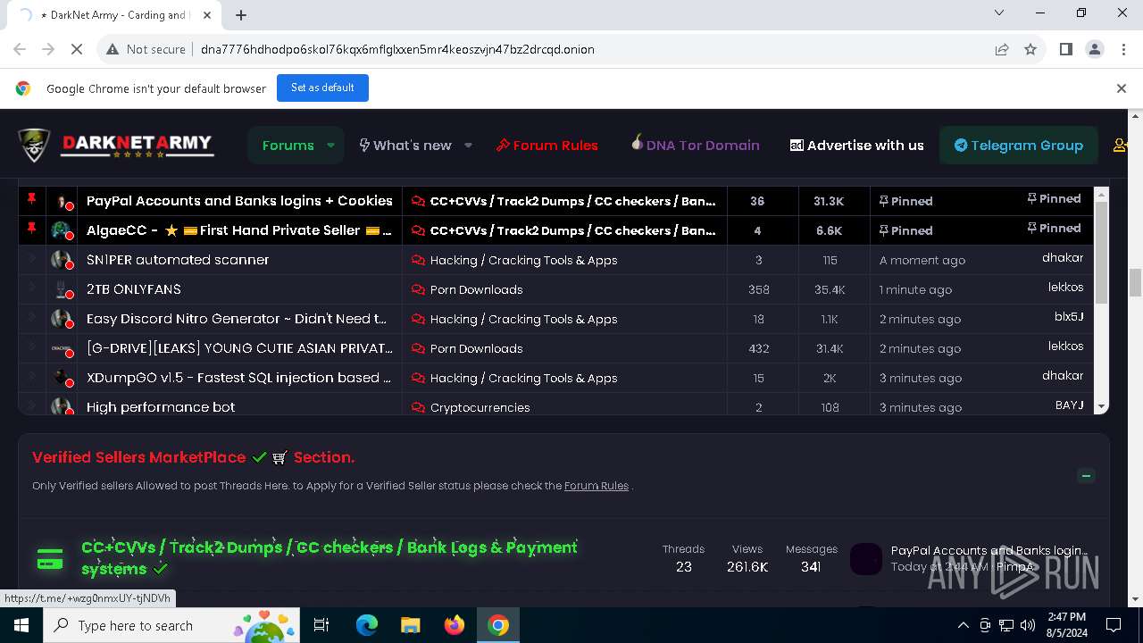Click username dhakar on SN1PER row
Screen dimensions: 1143x643
coord(1063,258)
